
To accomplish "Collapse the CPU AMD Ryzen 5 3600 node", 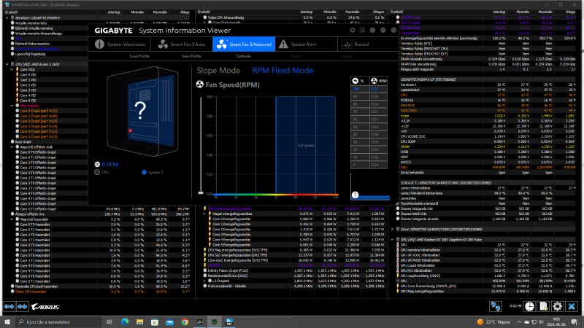I will [7, 64].
